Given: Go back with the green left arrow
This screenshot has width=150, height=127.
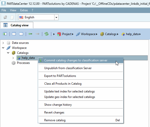Looking at the screenshot, I should [x=30, y=34].
